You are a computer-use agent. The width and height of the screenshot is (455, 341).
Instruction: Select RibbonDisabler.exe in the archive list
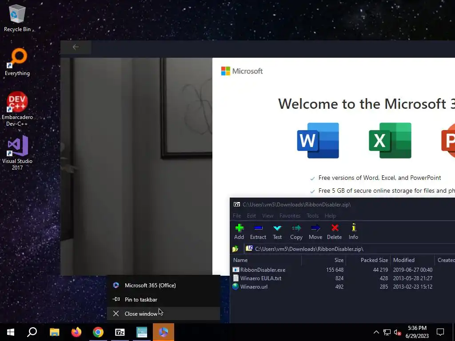pos(263,270)
